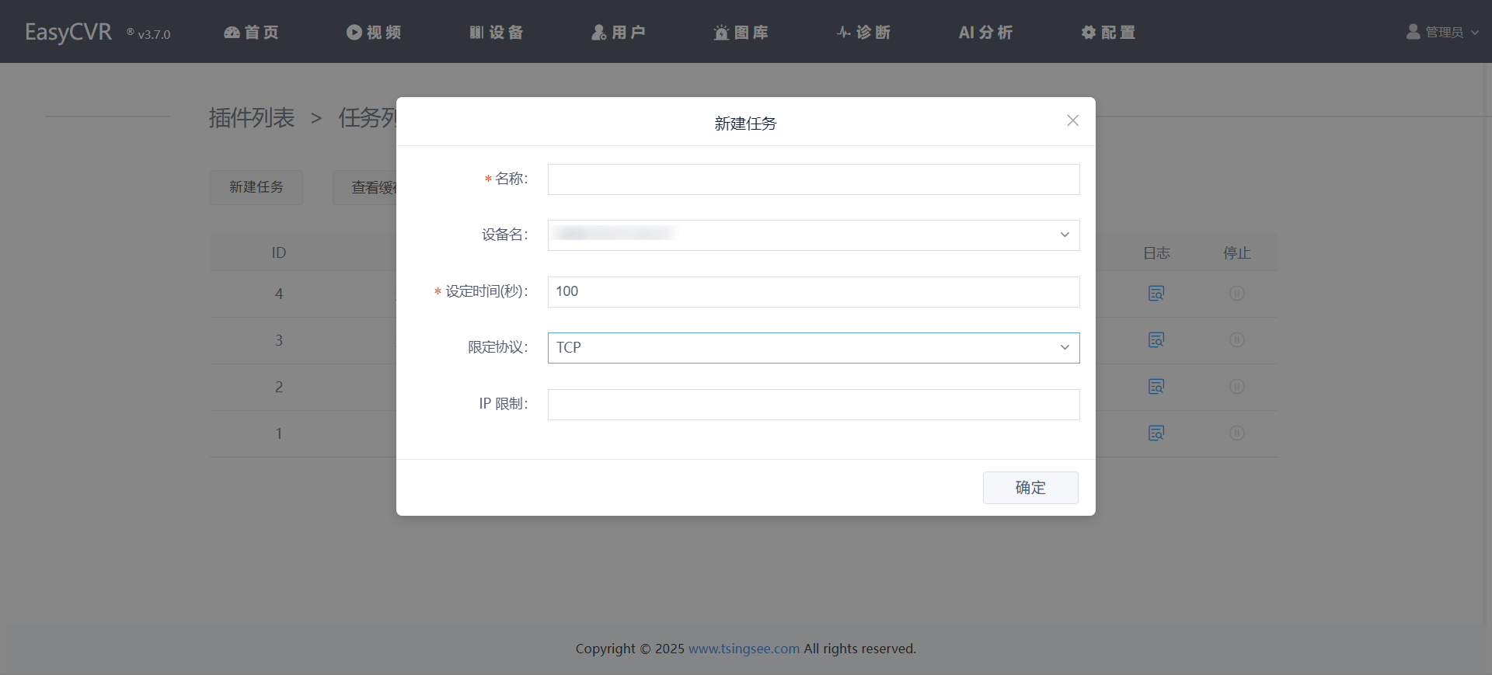
Task: Click the 停止 column header
Action: [x=1237, y=253]
